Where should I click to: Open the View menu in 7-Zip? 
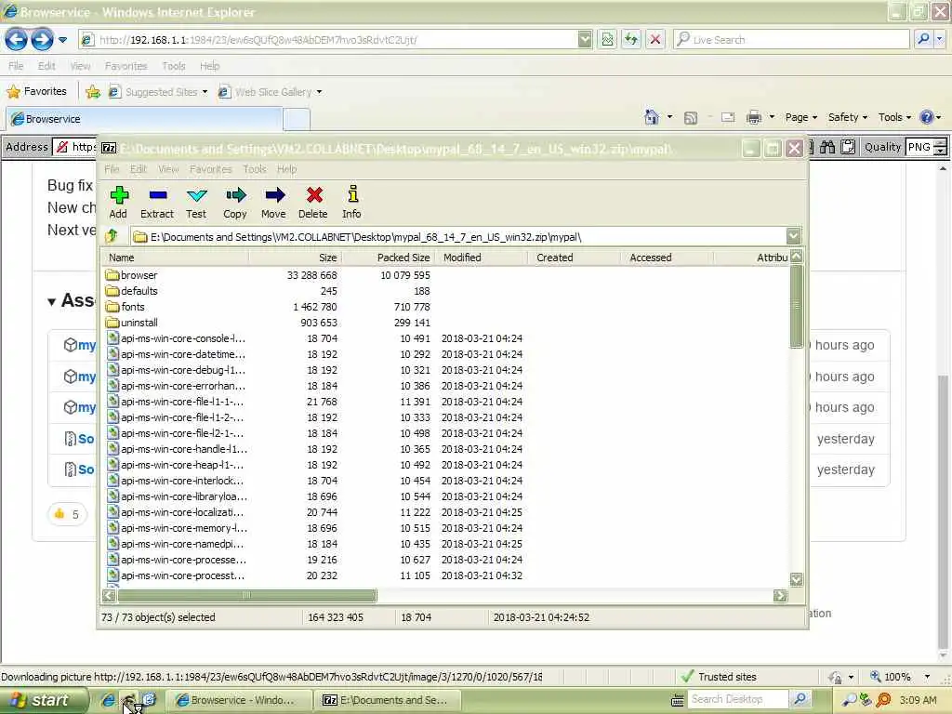click(x=168, y=169)
